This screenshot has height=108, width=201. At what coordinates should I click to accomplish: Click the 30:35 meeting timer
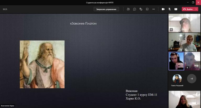pyautogui.click(x=5, y=9)
